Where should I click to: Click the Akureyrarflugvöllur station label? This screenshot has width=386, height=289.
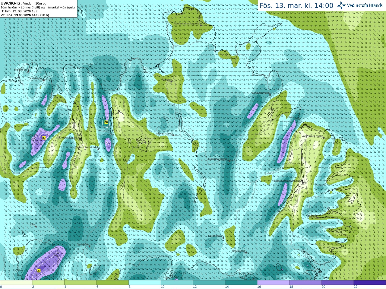68,137
